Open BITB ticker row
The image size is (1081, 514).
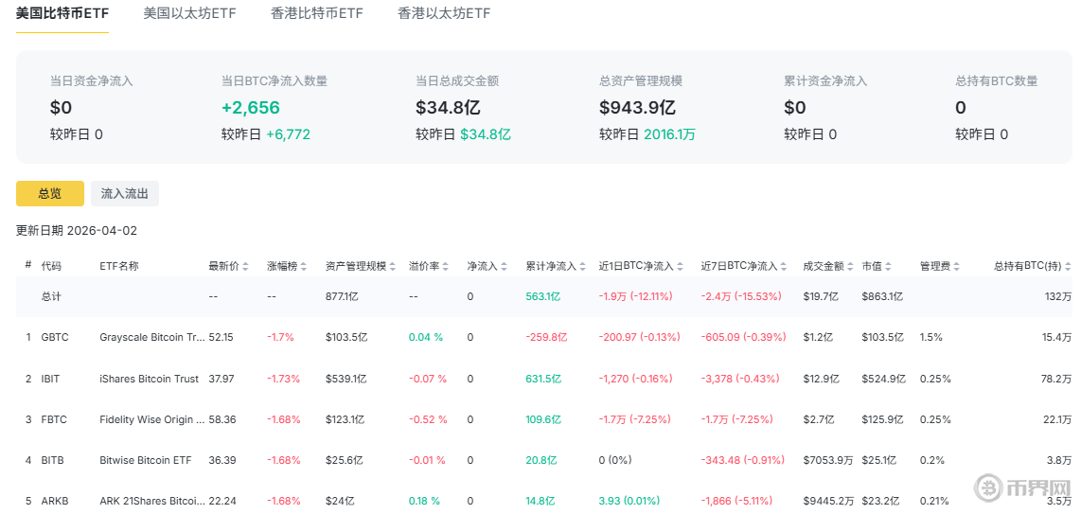tap(52, 460)
